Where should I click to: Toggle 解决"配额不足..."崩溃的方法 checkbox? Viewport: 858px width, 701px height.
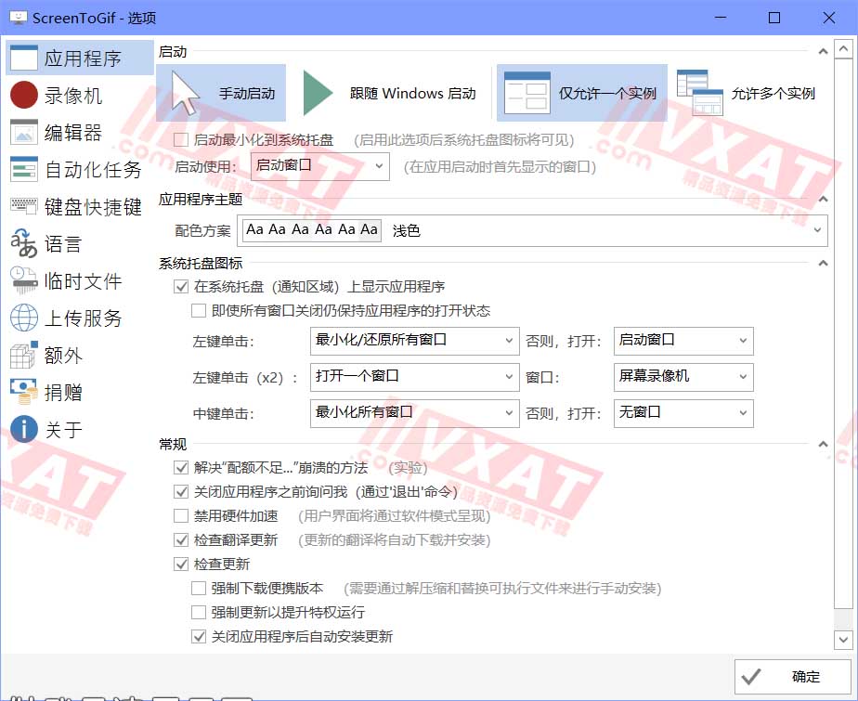[181, 468]
